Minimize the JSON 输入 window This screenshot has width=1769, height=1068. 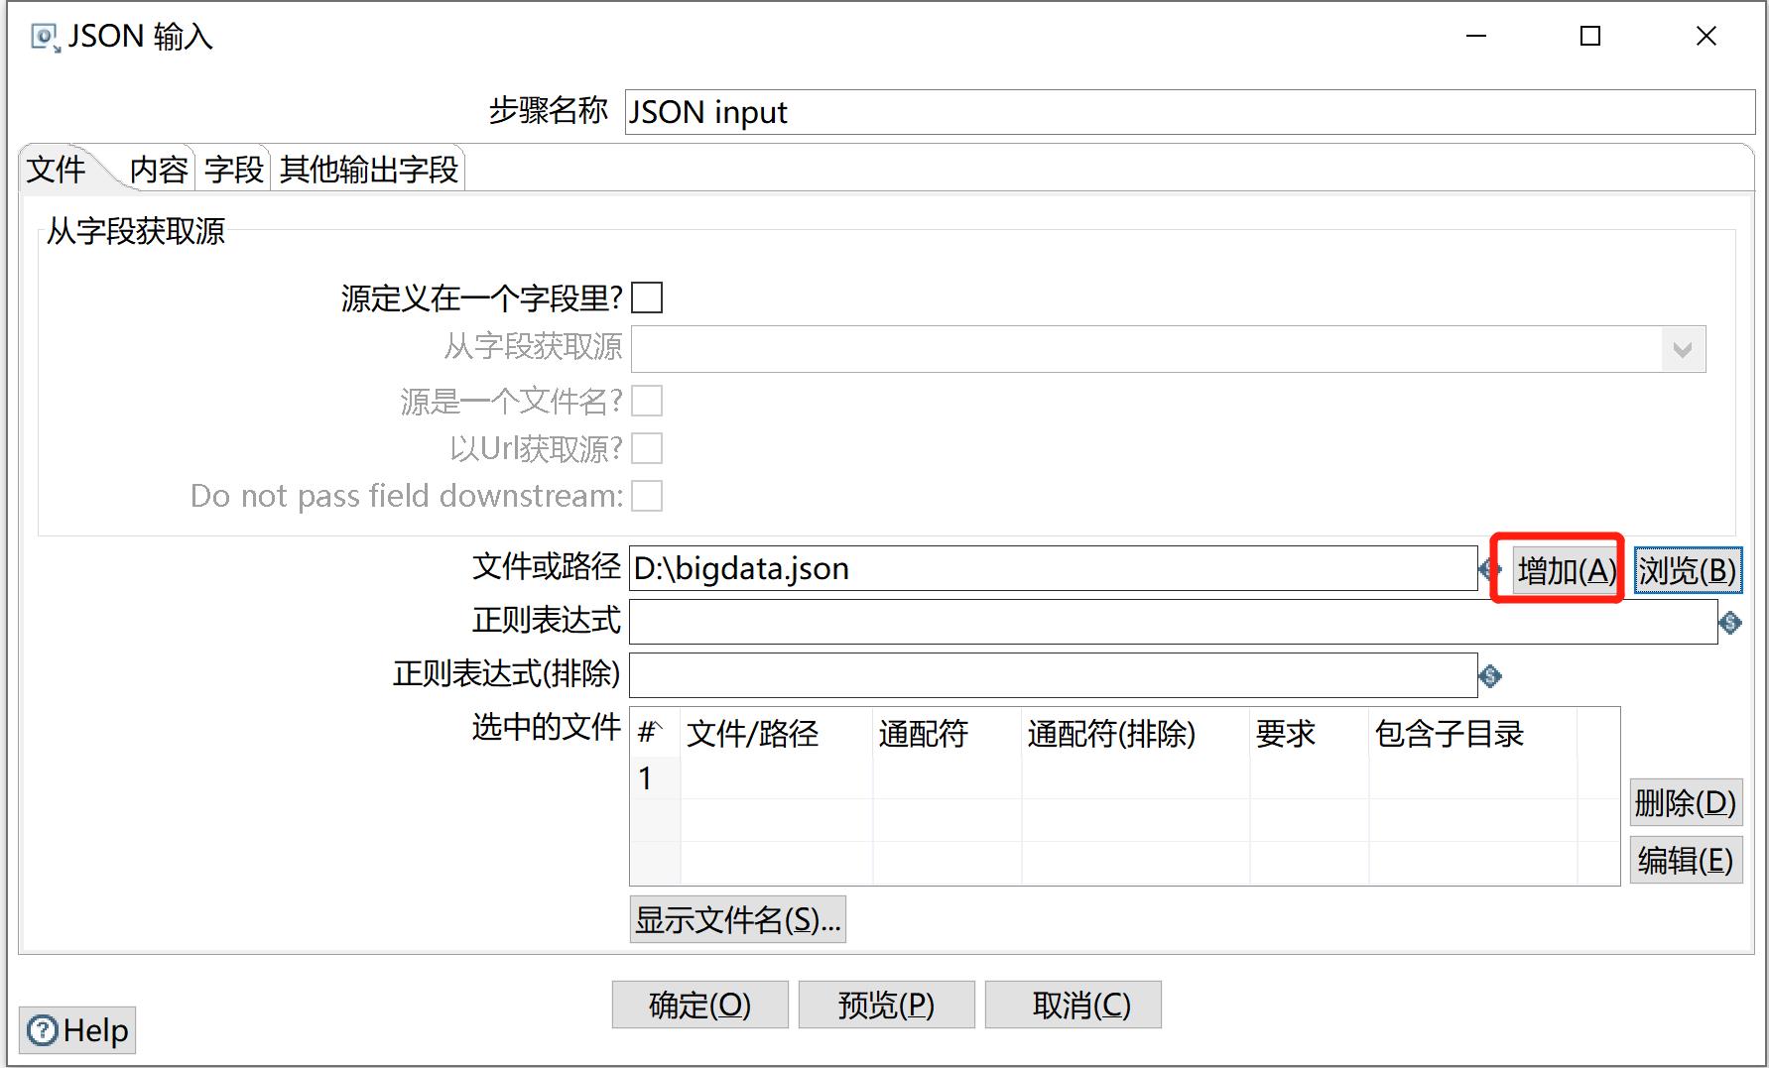point(1476,37)
